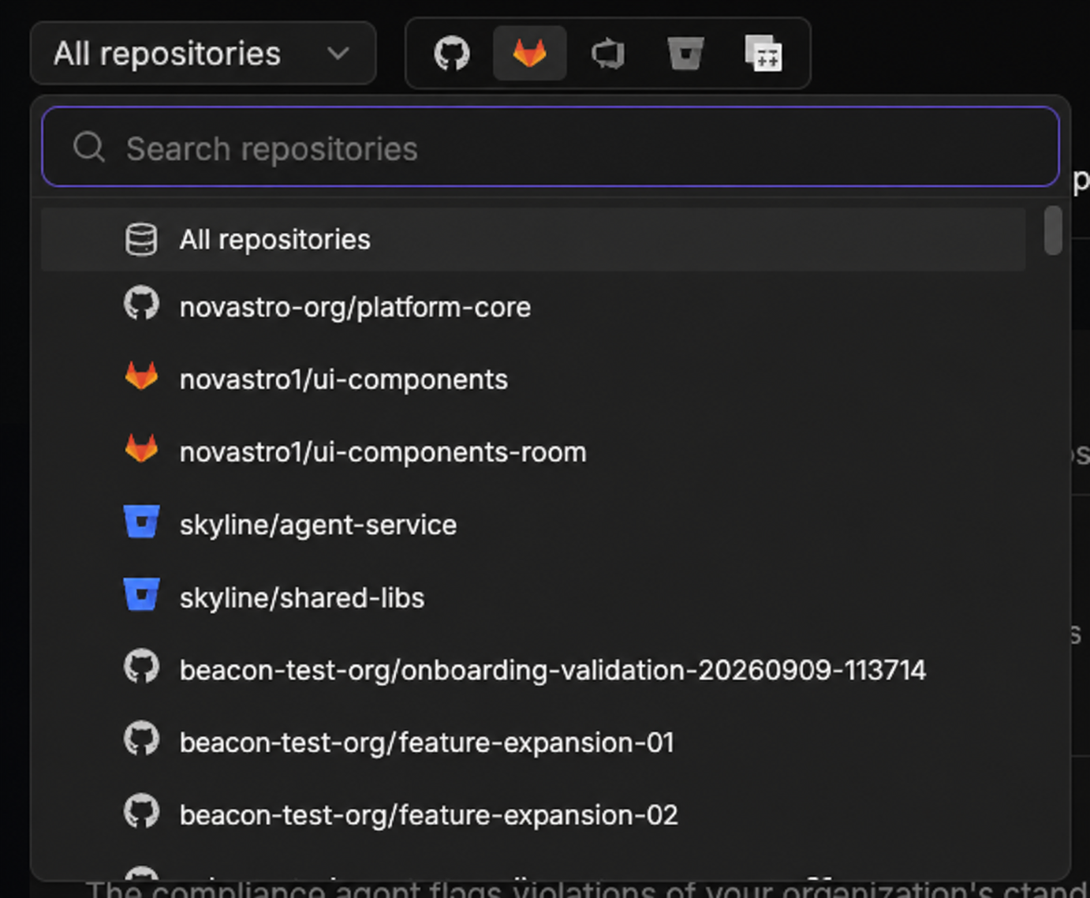This screenshot has height=898, width=1090.
Task: Filter by Azure DevOps provider icon
Action: point(608,54)
